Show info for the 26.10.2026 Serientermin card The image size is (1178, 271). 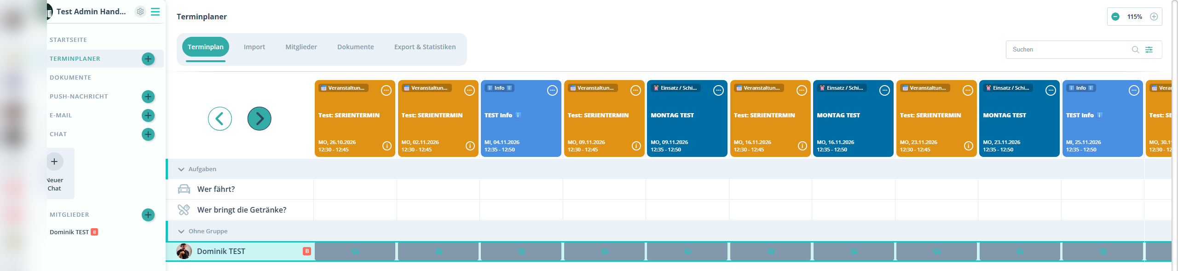[x=387, y=146]
